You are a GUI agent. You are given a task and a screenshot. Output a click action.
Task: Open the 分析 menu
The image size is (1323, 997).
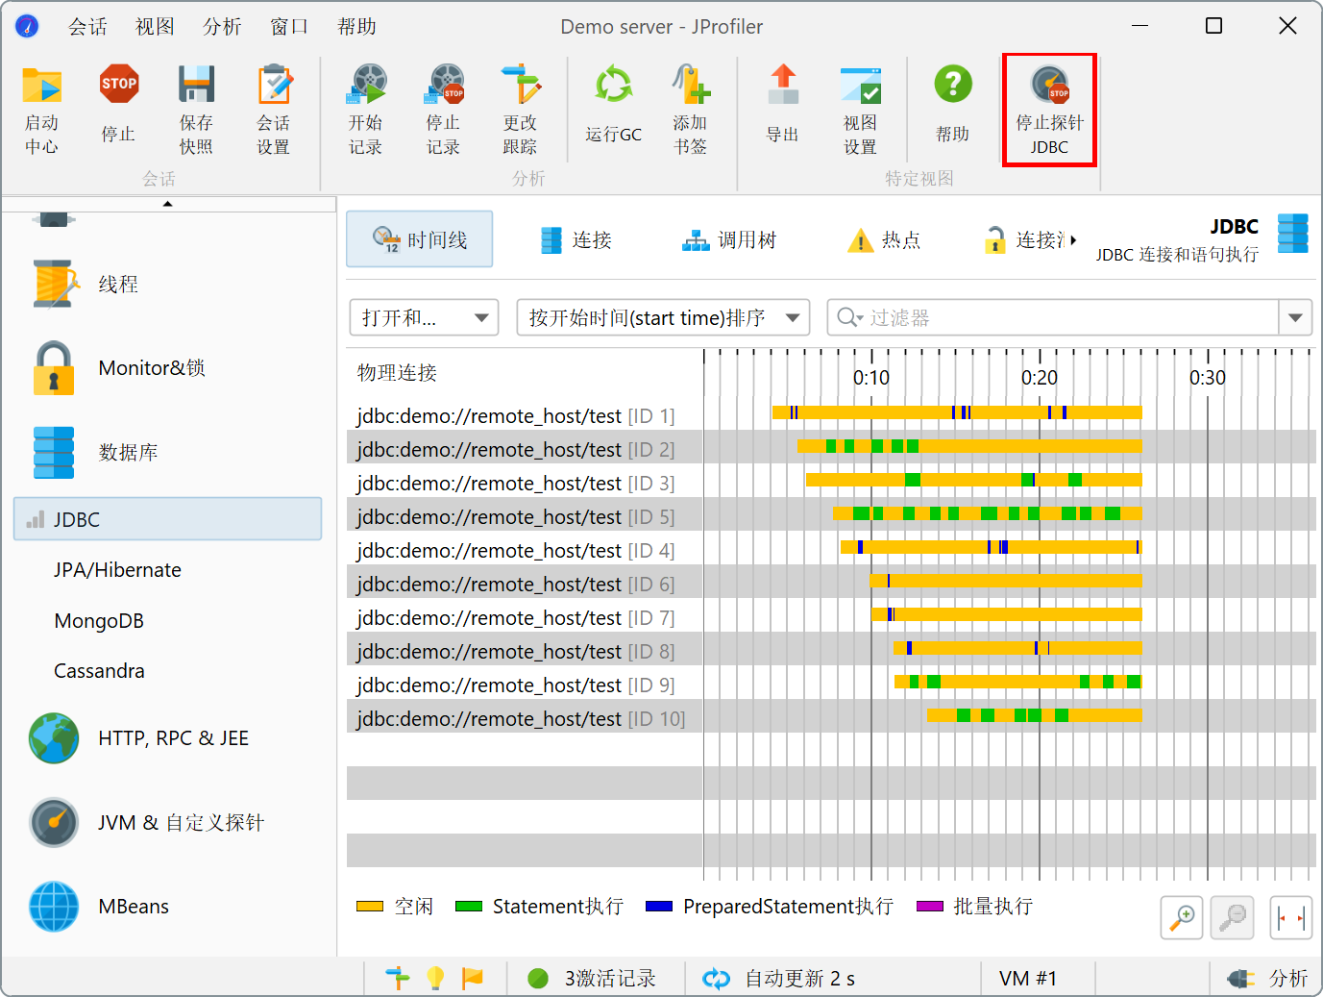click(x=222, y=27)
